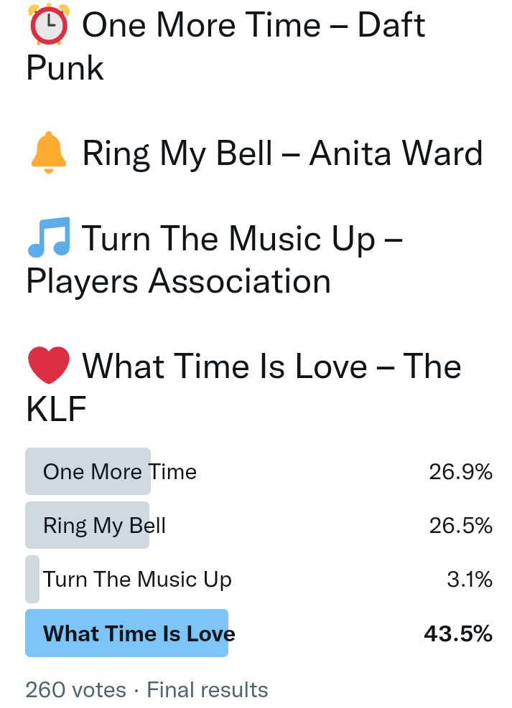Click the small Turn The Music Up bar
The height and width of the screenshot is (708, 512).
point(32,580)
